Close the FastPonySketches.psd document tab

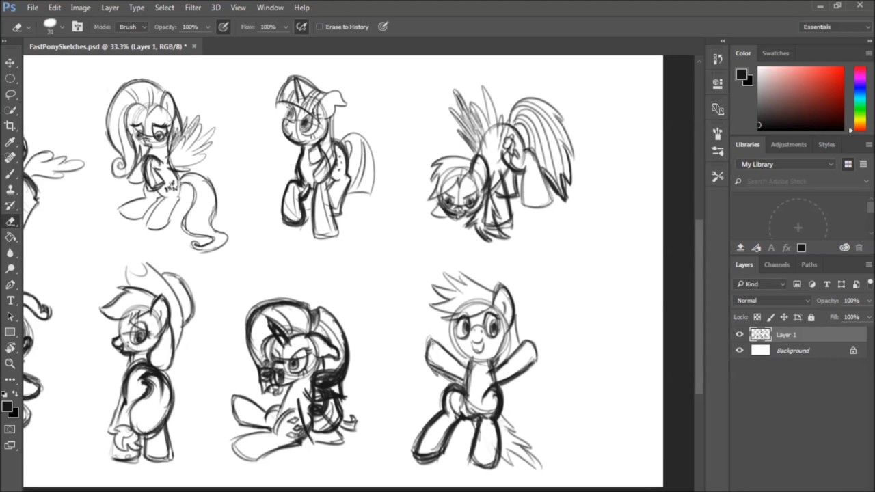click(x=194, y=46)
